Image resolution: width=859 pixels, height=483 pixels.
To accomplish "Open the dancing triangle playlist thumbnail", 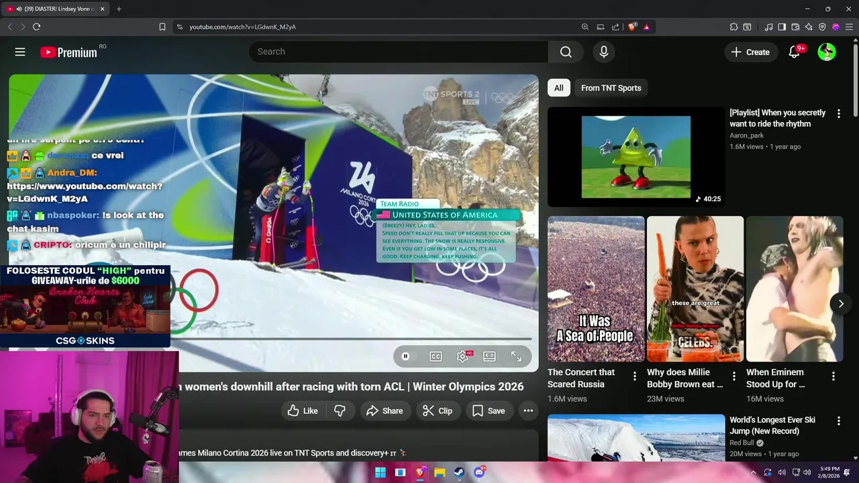I will (636, 157).
